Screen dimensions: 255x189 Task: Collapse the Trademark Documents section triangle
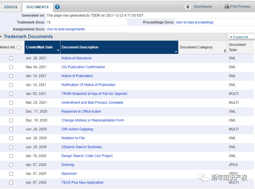1,37
